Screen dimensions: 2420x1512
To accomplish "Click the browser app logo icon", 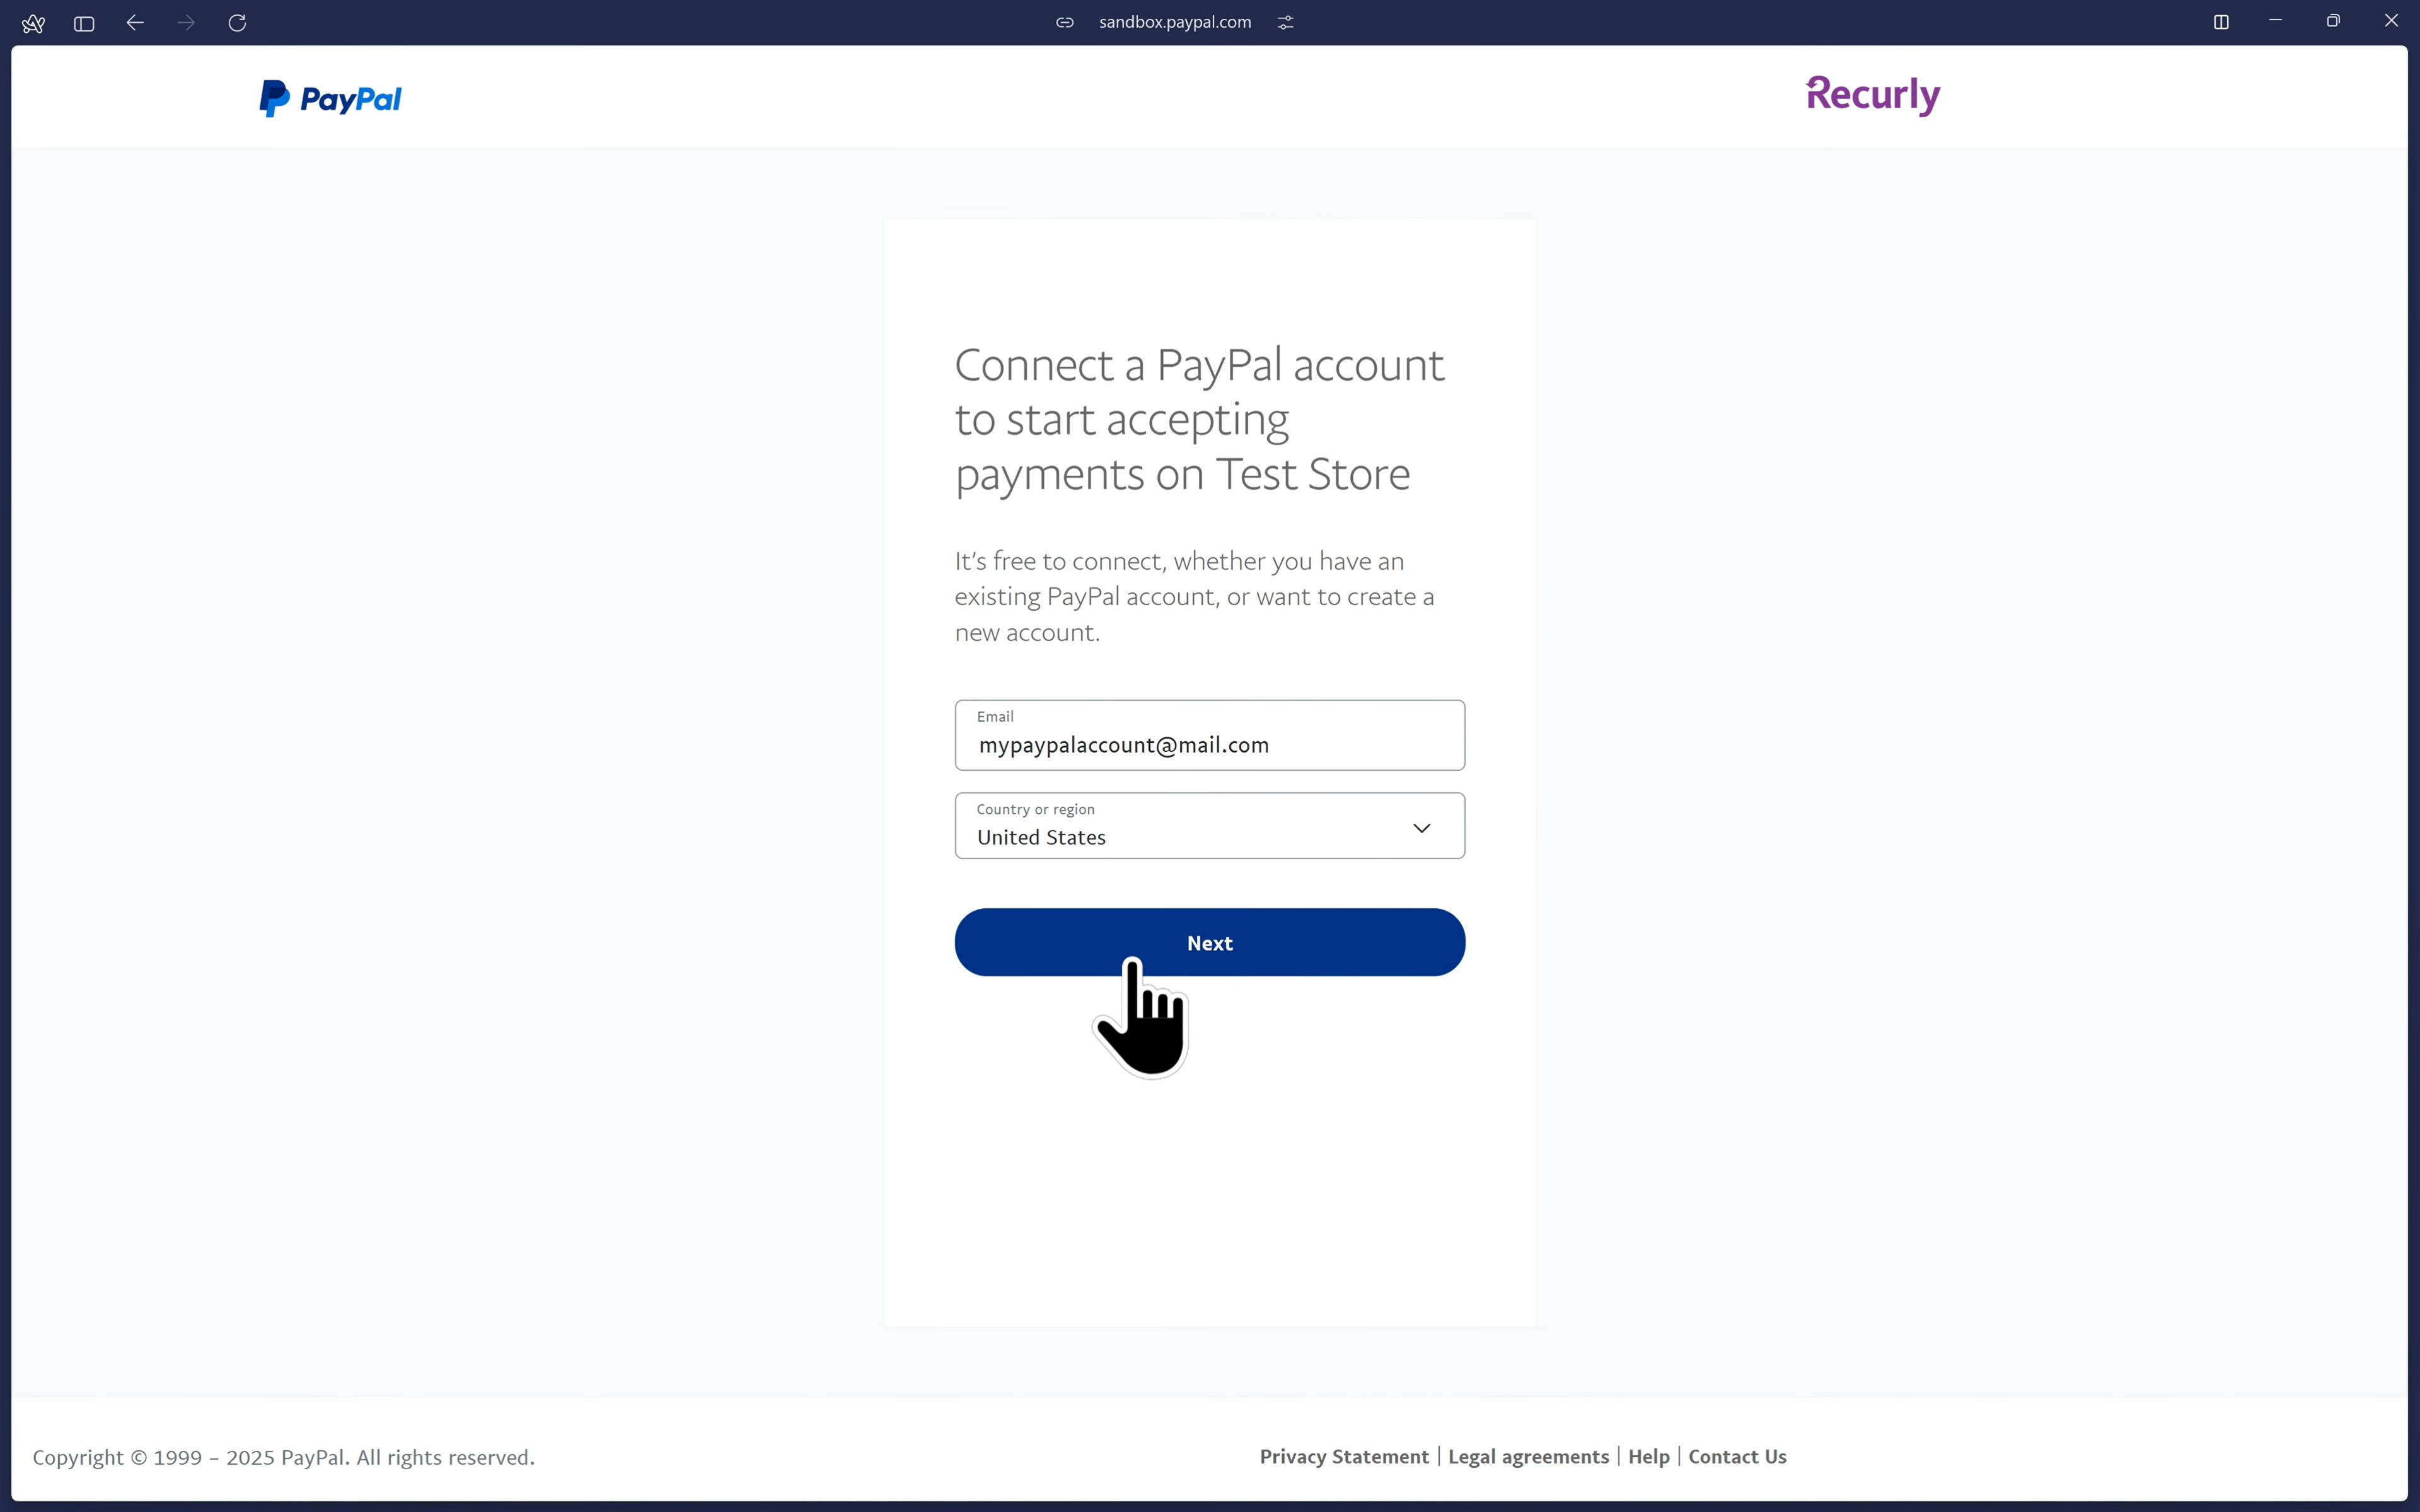I will (x=33, y=23).
